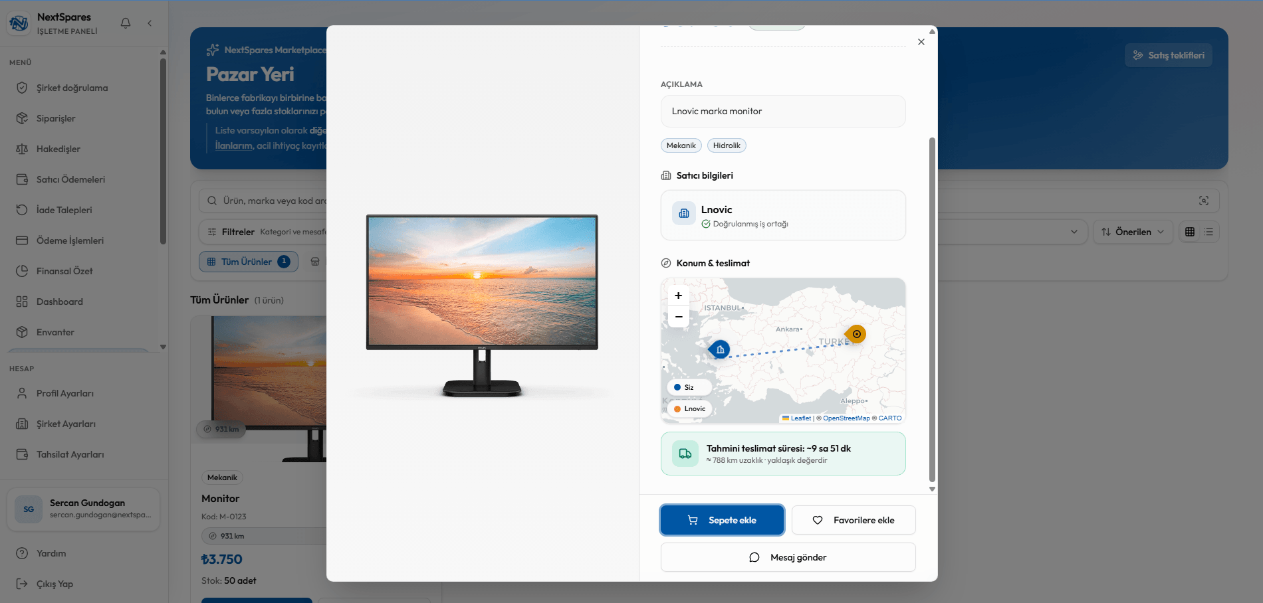
Task: Select the Tüm Ürünler tab
Action: coord(249,262)
